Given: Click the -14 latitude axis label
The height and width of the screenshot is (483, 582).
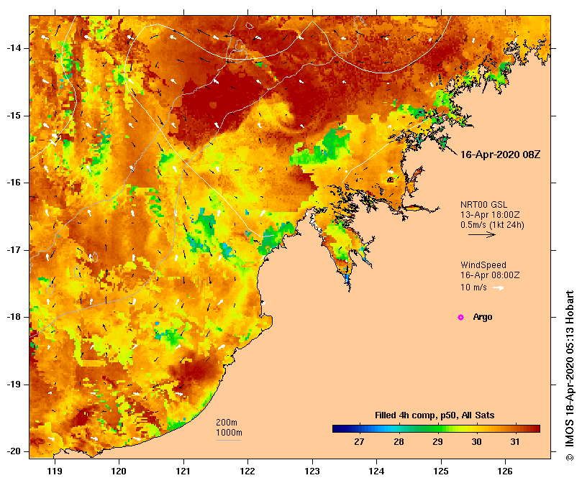Looking at the screenshot, I should (14, 48).
